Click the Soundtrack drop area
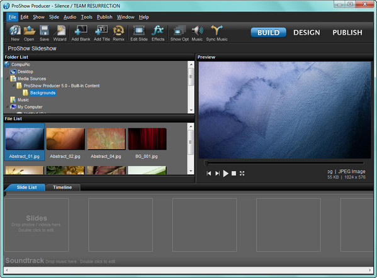The width and height of the screenshot is (377, 278). (x=189, y=260)
